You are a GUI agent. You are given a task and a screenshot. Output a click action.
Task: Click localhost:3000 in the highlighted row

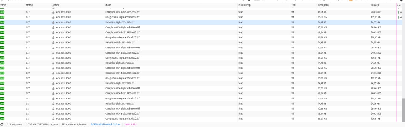click(x=63, y=22)
